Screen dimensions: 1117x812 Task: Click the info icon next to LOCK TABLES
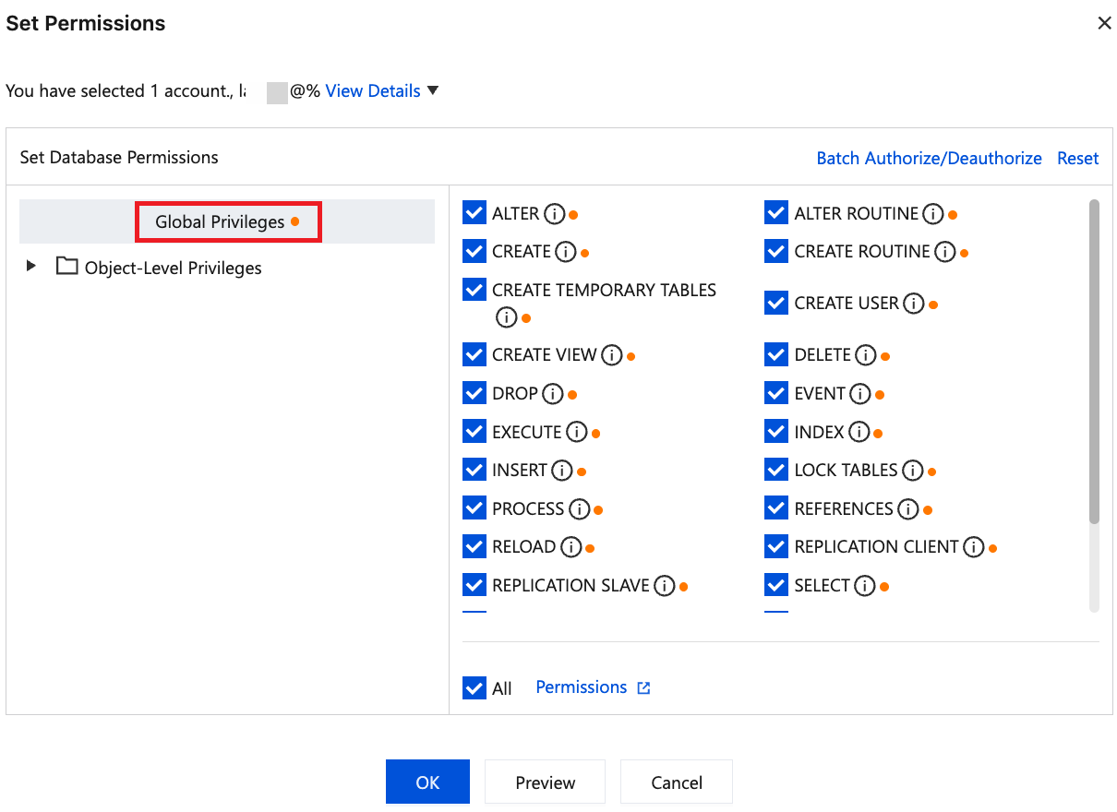[913, 471]
